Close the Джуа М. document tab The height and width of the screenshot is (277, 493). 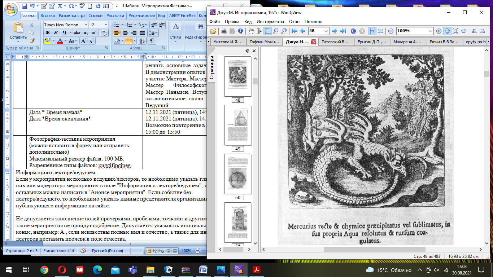pyautogui.click(x=313, y=42)
